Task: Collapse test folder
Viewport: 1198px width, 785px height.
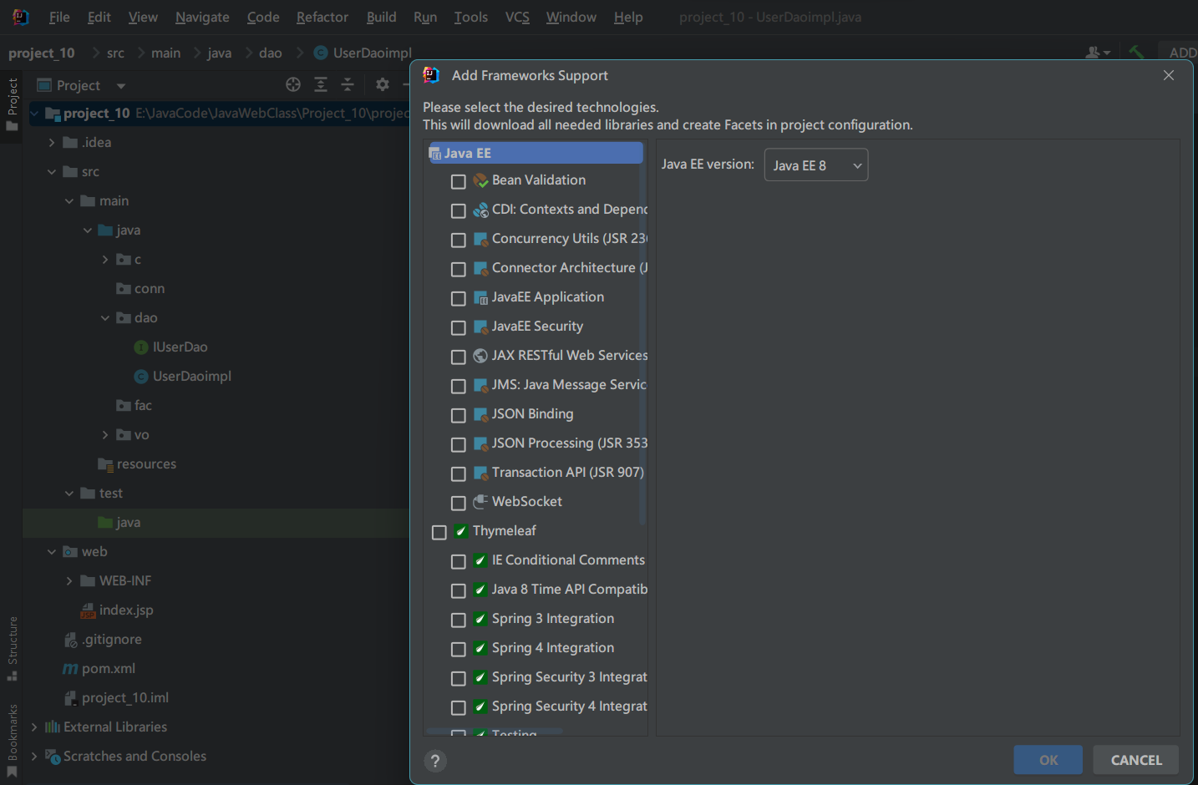Action: pos(69,493)
